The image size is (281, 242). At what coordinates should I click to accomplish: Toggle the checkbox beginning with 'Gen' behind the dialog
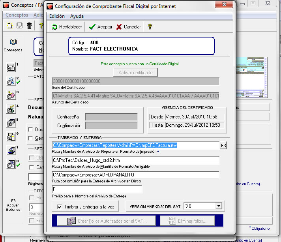pos(30,138)
